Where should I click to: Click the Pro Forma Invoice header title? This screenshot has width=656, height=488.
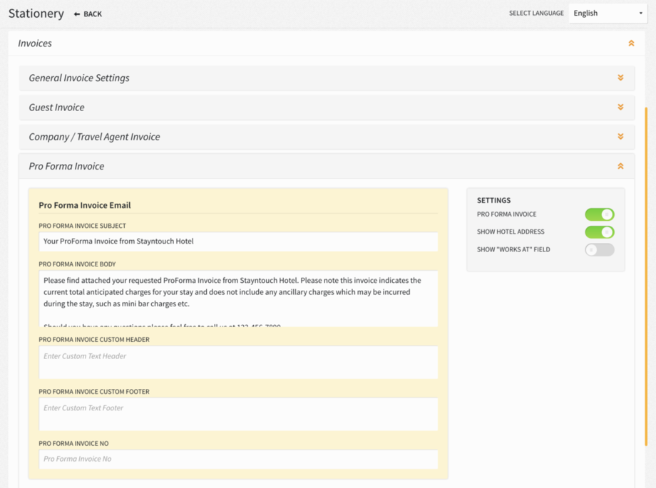coord(66,166)
